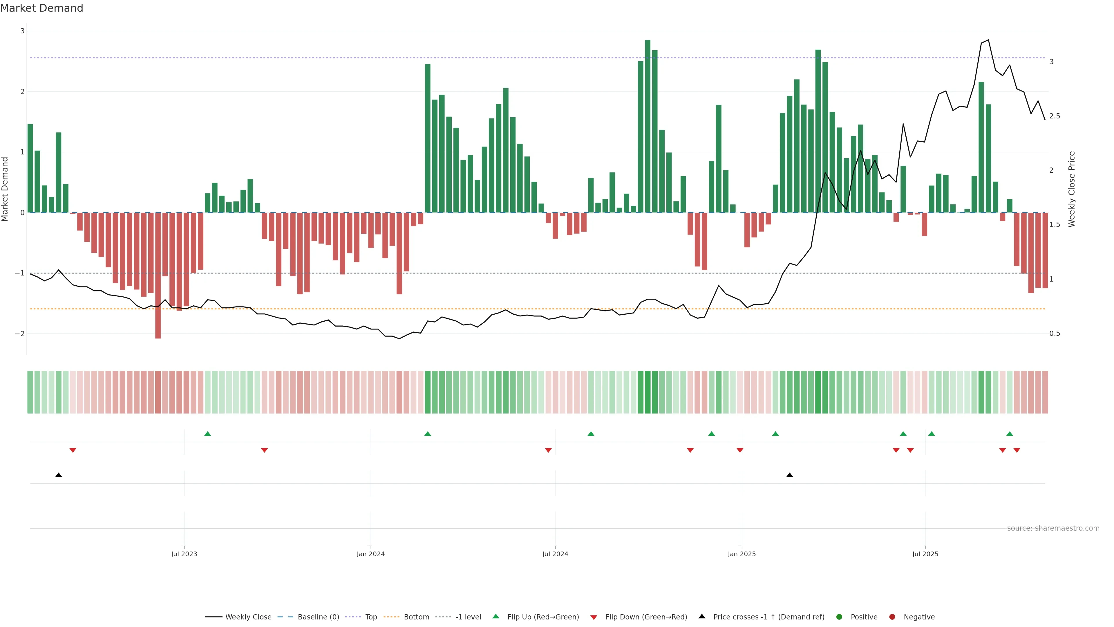Click the Jan 2024 x-axis label
The width and height of the screenshot is (1114, 627).
point(371,554)
